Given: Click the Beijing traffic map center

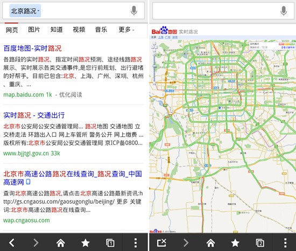Looking at the screenshot, I should pos(223,136).
